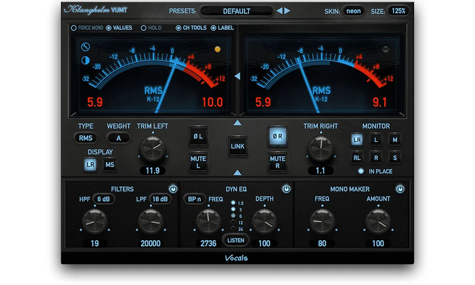Click the DYN EQ FREQ knob
This screenshot has width=475, height=285.
209,222
